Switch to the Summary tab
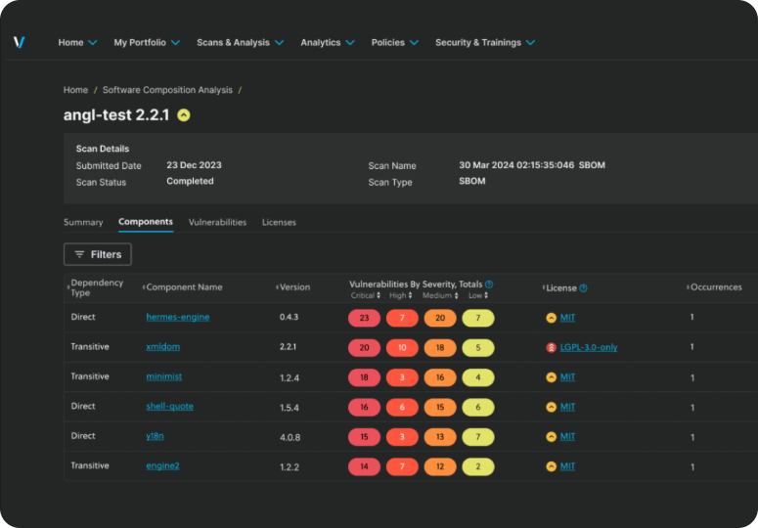 [83, 222]
